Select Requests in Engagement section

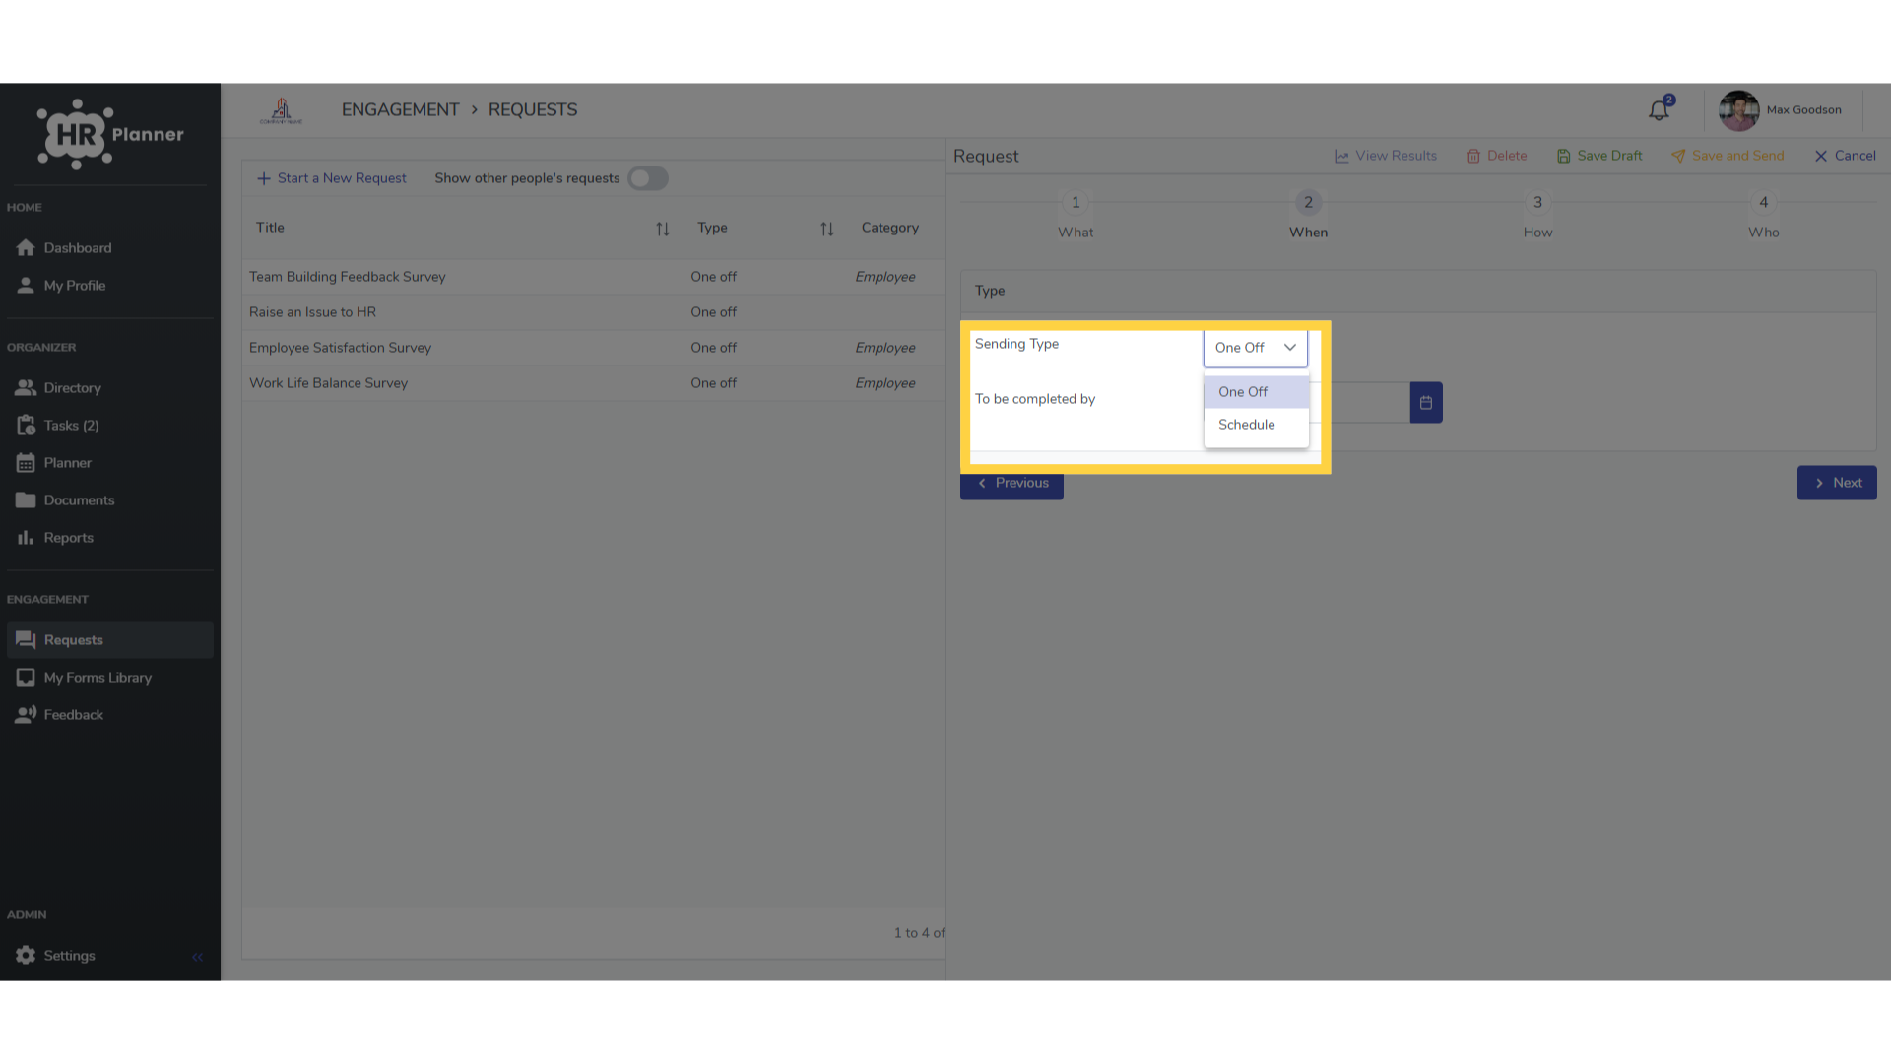(x=109, y=640)
